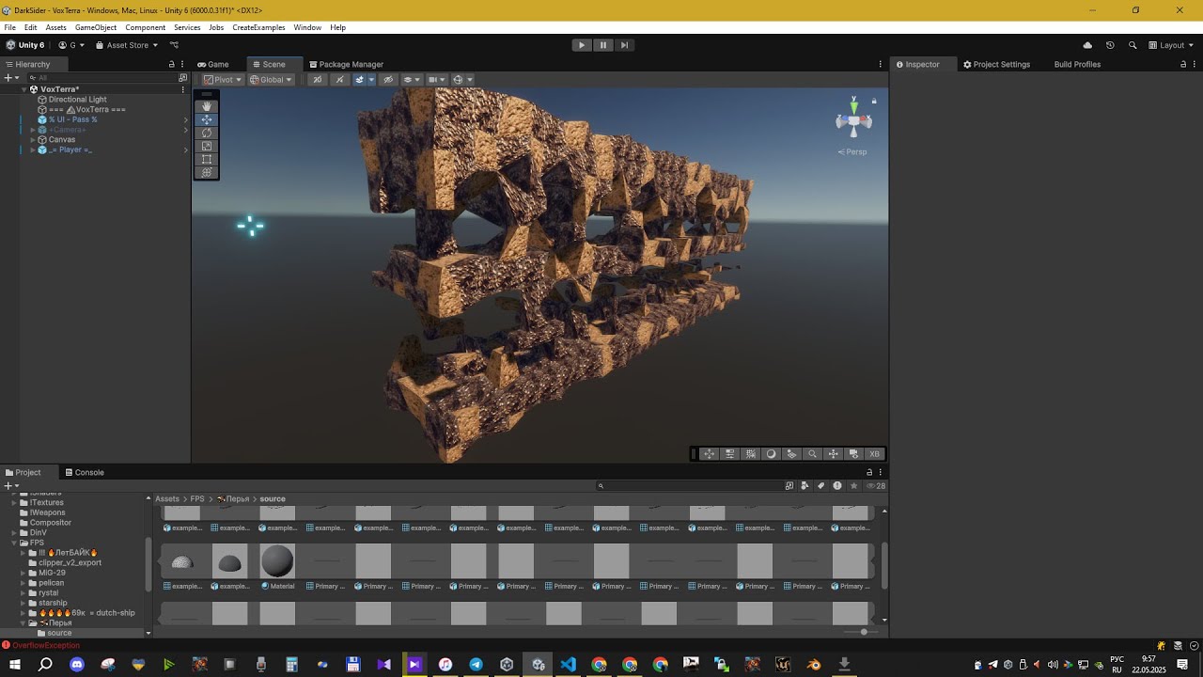Open the account G dropdown

pos(71,45)
